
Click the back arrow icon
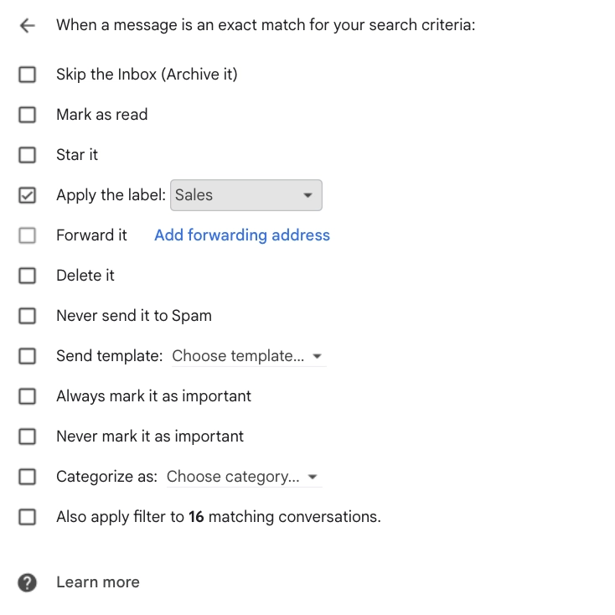pyautogui.click(x=28, y=25)
